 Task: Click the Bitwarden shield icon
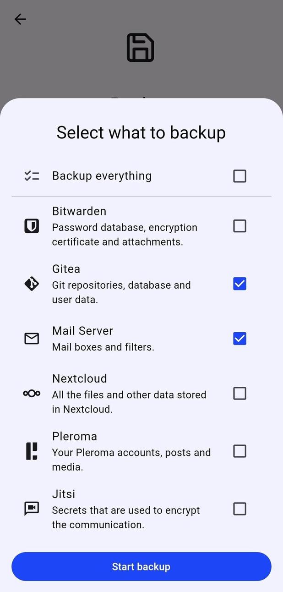[31, 225]
